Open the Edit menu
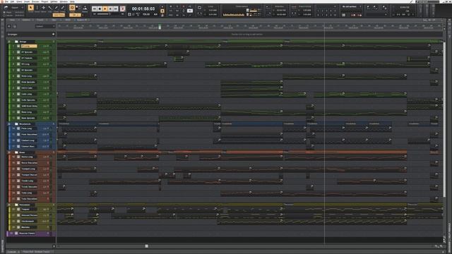Viewport: 452px width, 254px height. (x=12, y=1)
